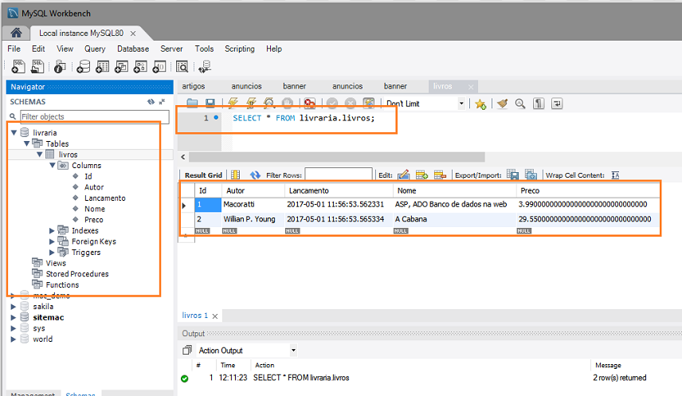The height and width of the screenshot is (396, 682).
Task: Execute the SQL statement with lightning icon
Action: tap(233, 104)
